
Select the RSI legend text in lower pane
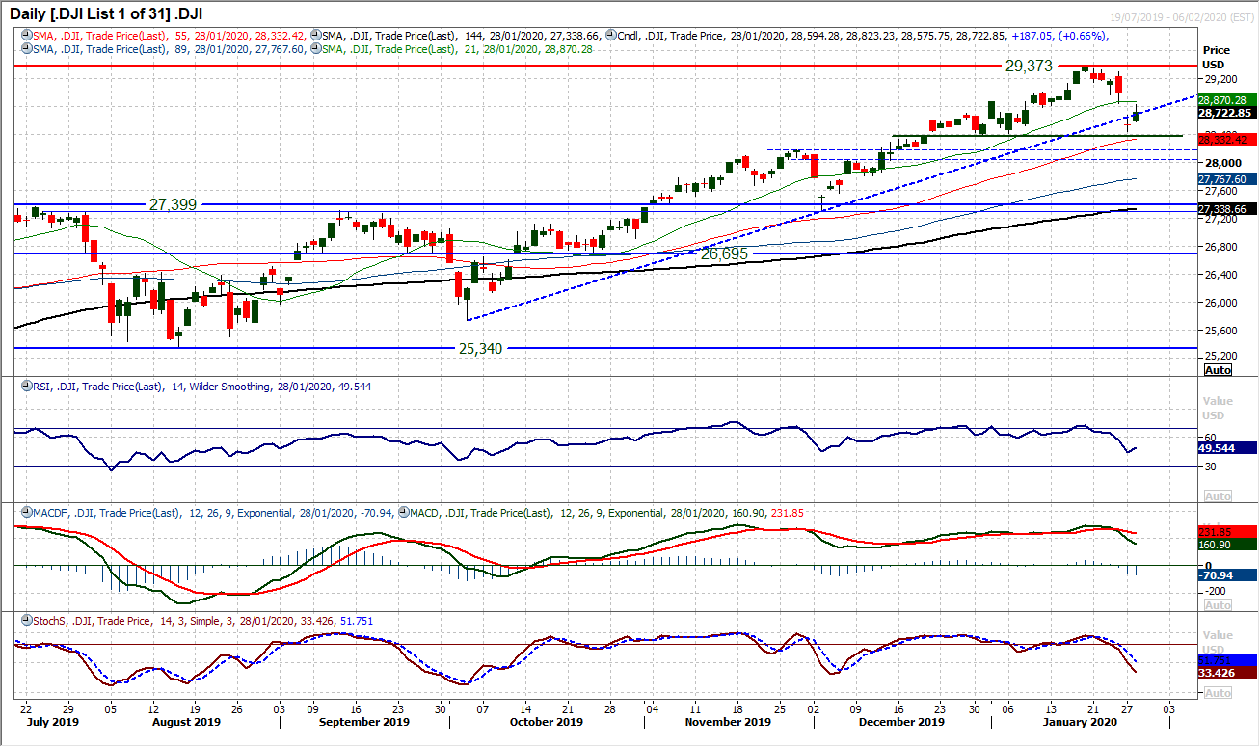[145, 387]
